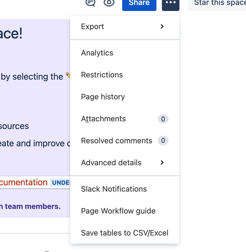Click the chevron beside Advanced details
246x252 pixels.
click(162, 163)
